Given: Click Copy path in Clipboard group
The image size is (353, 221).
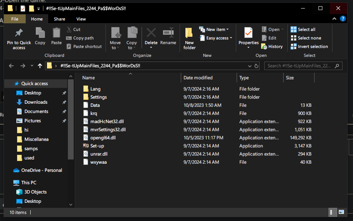Looking at the screenshot, I should 80,38.
